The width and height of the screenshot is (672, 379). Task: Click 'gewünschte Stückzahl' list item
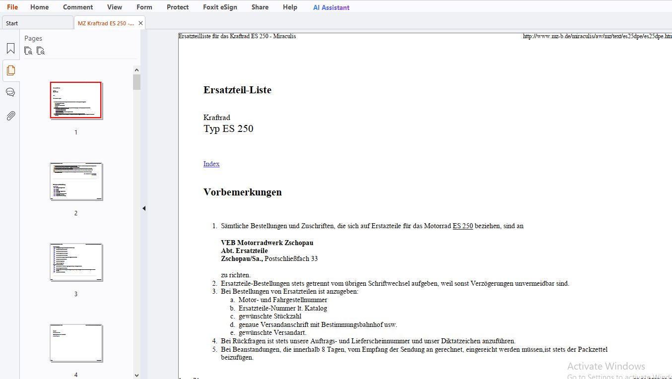click(270, 316)
